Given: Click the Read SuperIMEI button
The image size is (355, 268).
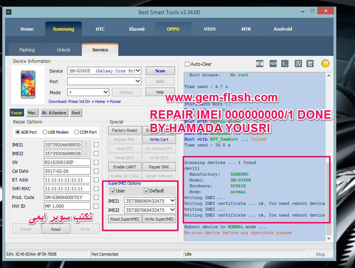Looking at the screenshot, I should pos(125,219).
